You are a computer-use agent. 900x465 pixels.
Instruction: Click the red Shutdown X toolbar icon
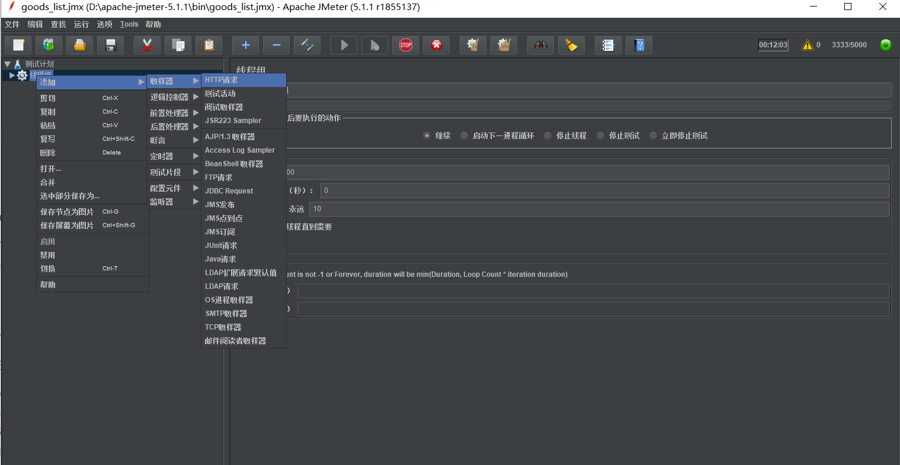click(436, 45)
